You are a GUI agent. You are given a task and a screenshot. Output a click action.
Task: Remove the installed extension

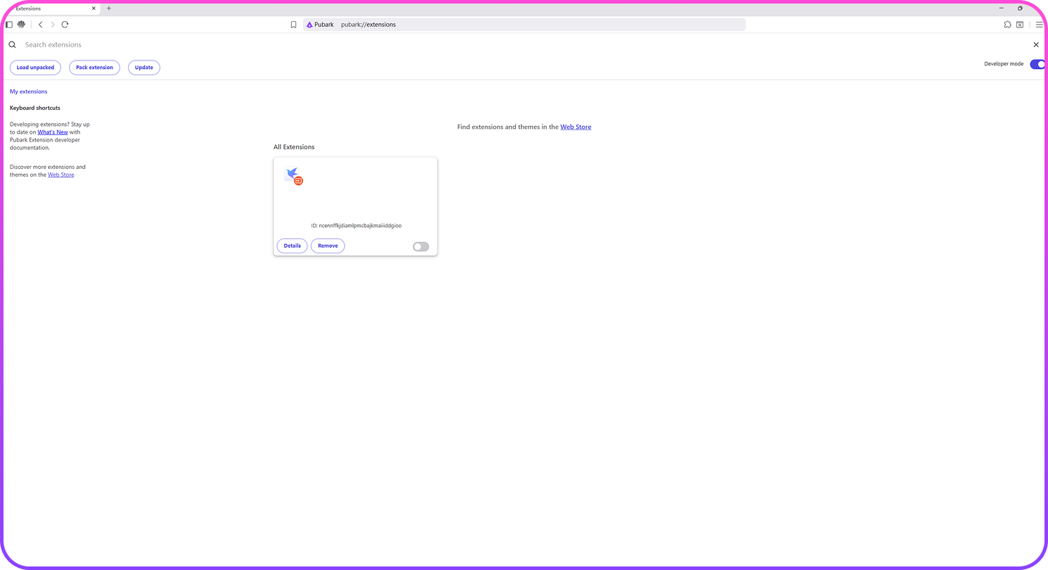(328, 246)
